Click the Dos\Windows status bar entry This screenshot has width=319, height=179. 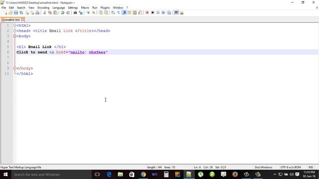click(x=264, y=167)
